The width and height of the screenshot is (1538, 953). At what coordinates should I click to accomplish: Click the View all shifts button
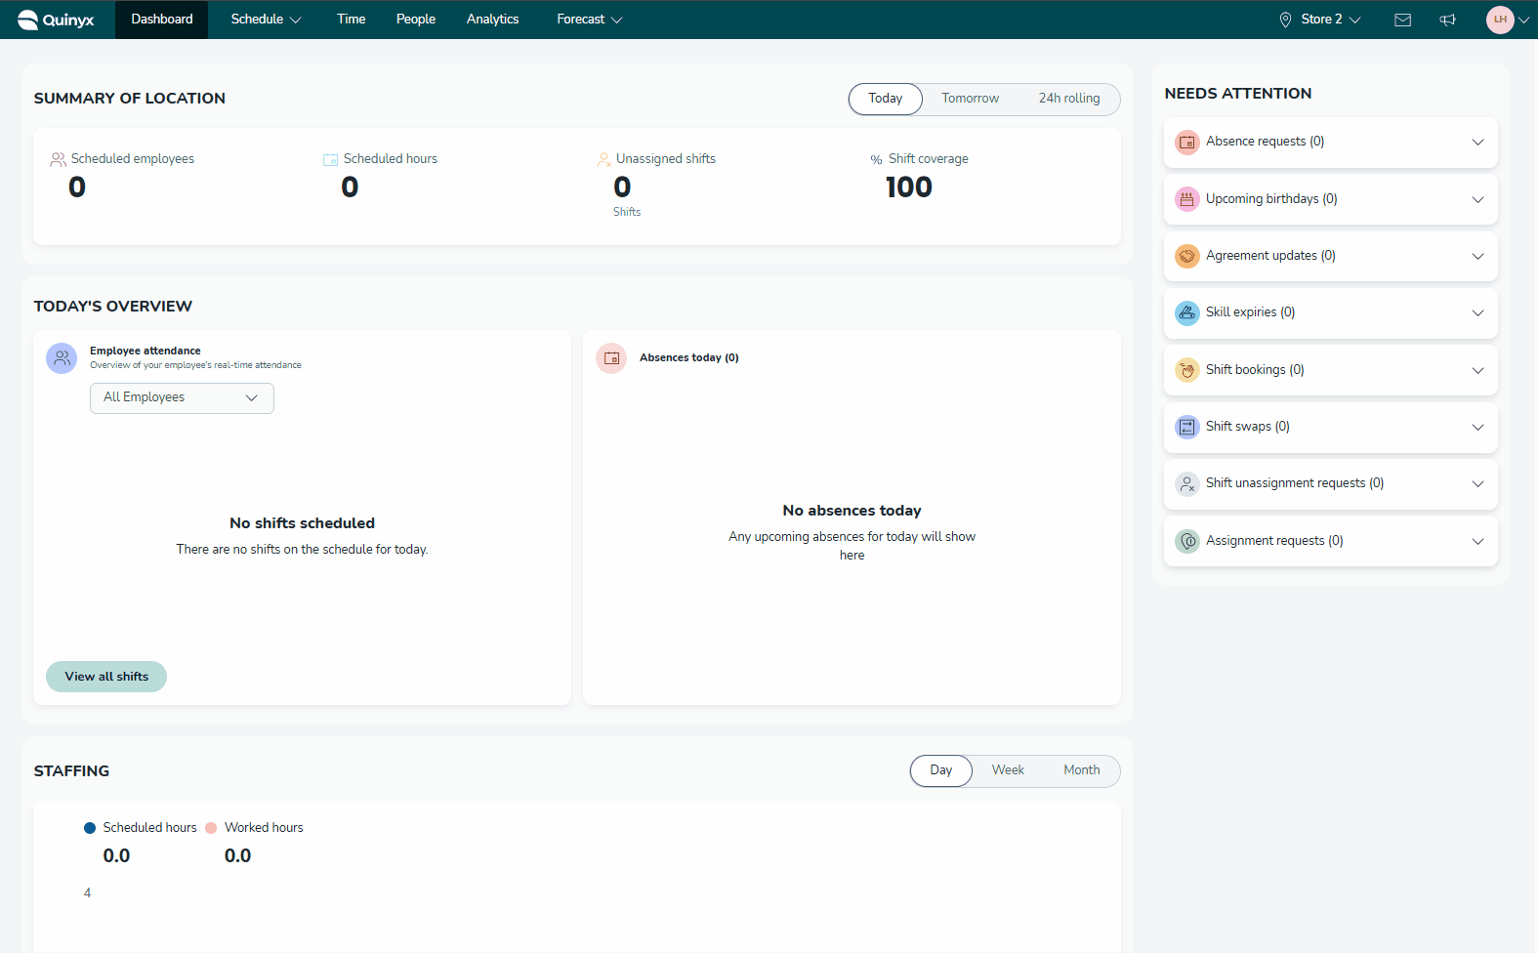(106, 677)
